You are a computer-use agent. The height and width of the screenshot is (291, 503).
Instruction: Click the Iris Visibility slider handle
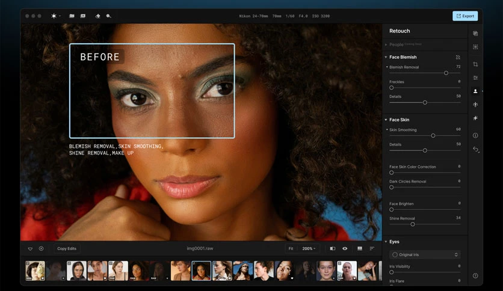click(x=391, y=272)
